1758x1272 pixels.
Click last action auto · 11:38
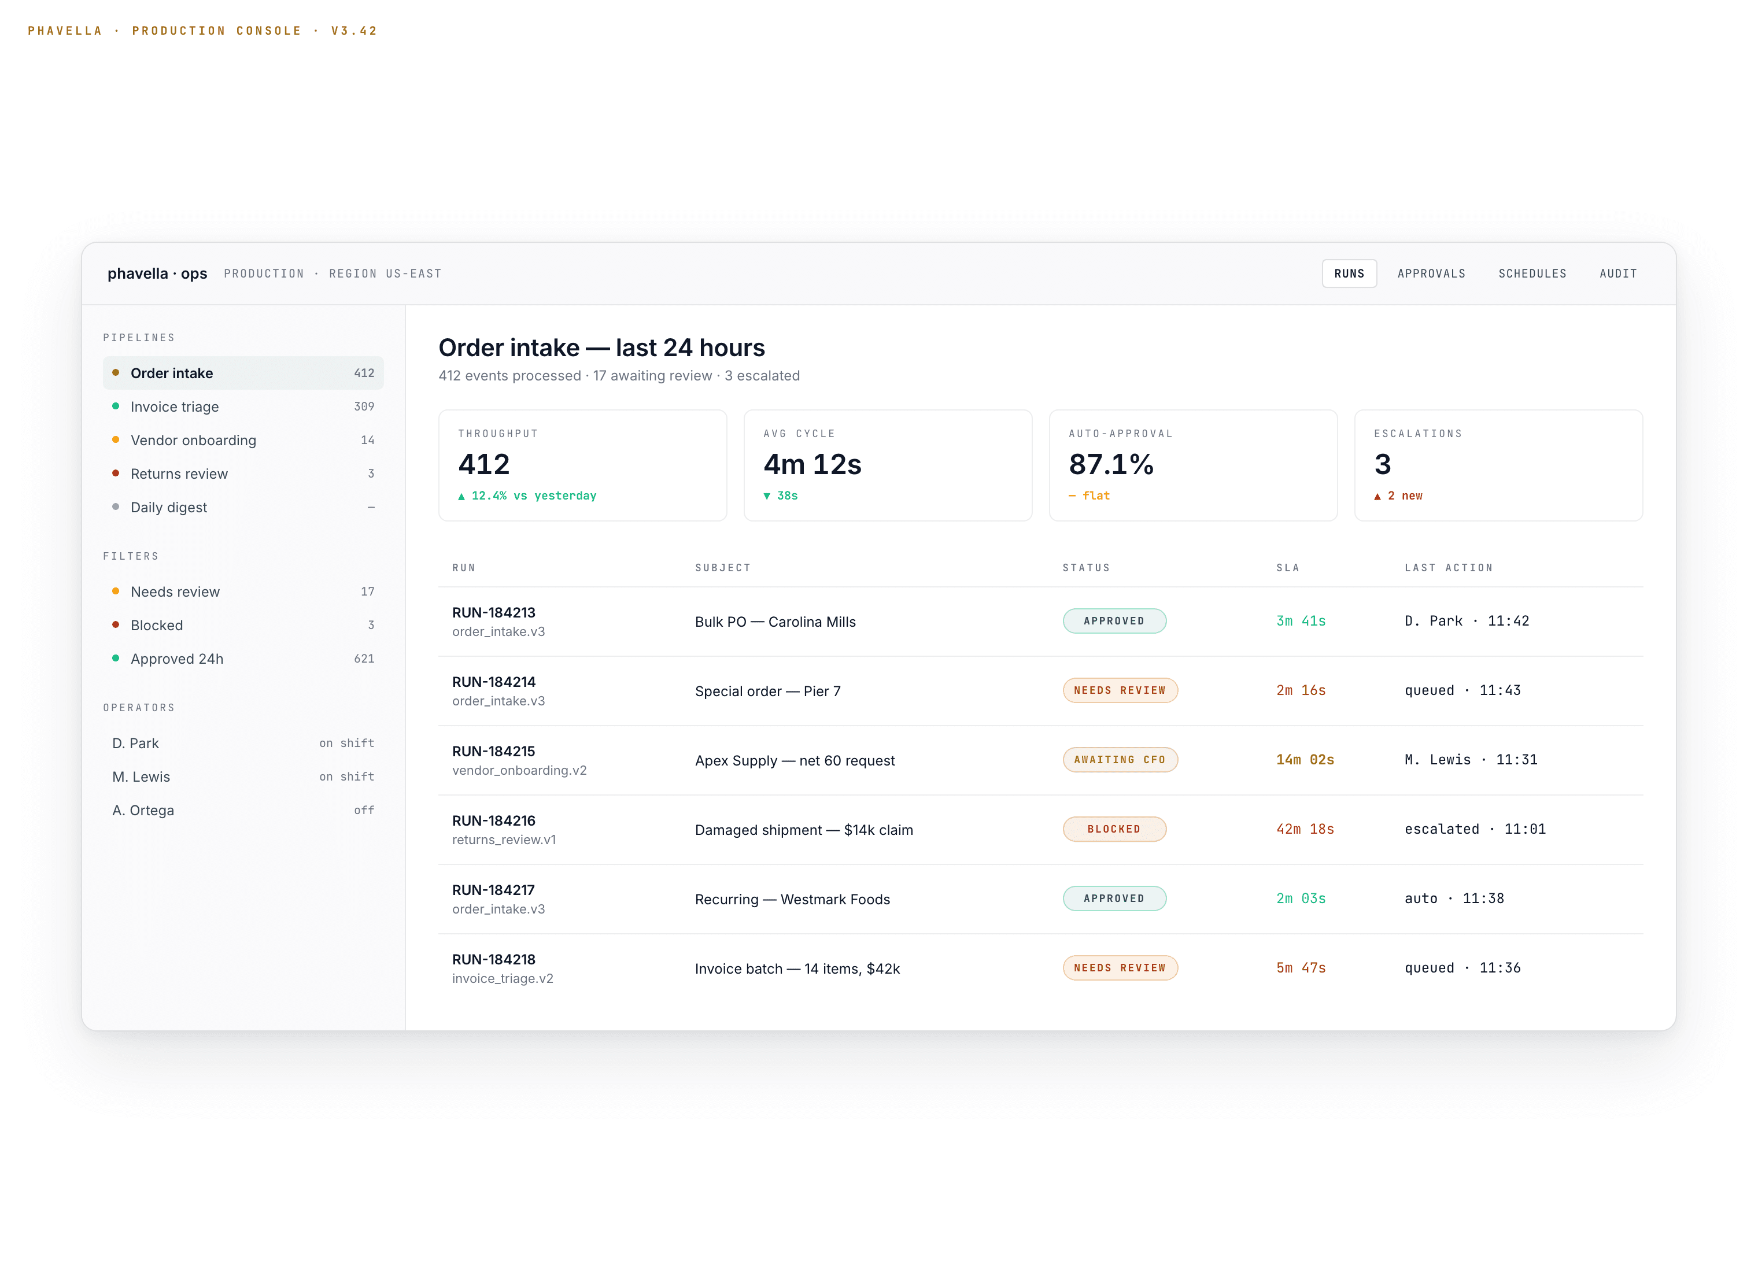point(1454,898)
